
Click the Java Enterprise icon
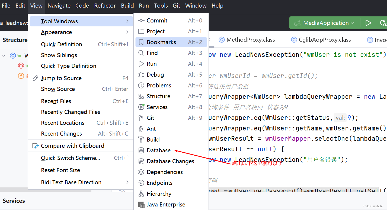click(141, 205)
